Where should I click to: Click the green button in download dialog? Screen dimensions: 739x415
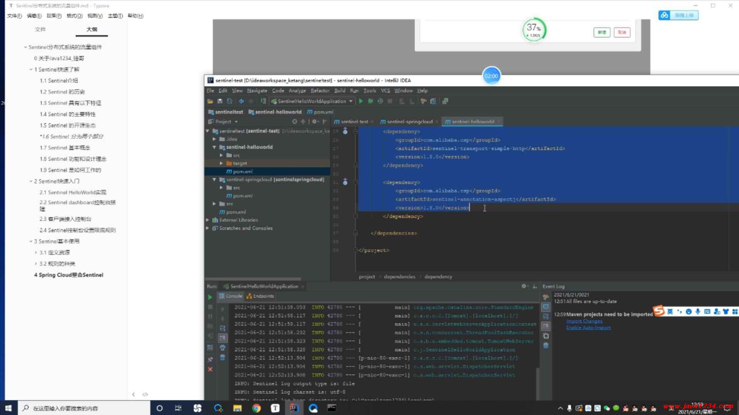pyautogui.click(x=602, y=33)
